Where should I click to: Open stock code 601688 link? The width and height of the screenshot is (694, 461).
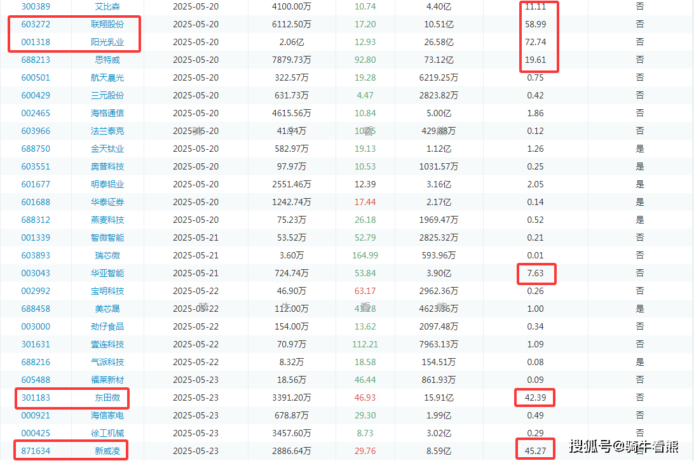tap(36, 202)
